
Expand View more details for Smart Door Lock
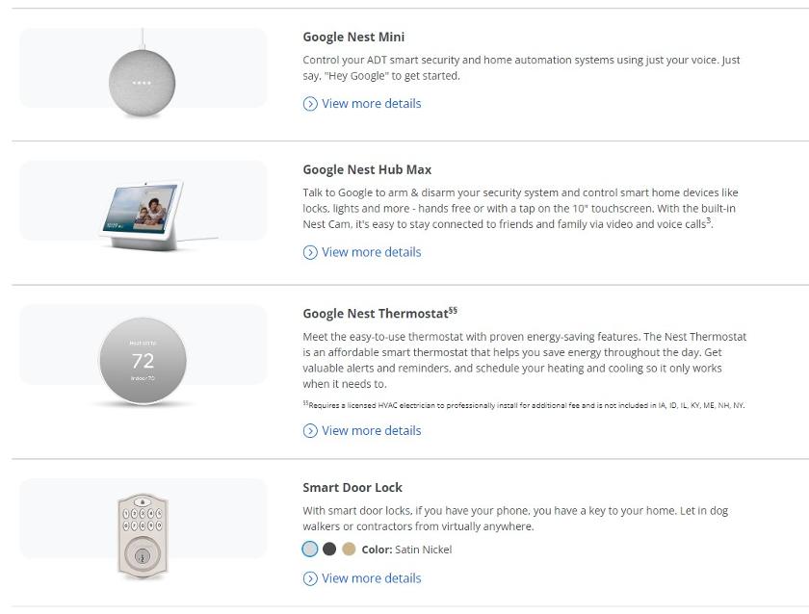(x=372, y=578)
